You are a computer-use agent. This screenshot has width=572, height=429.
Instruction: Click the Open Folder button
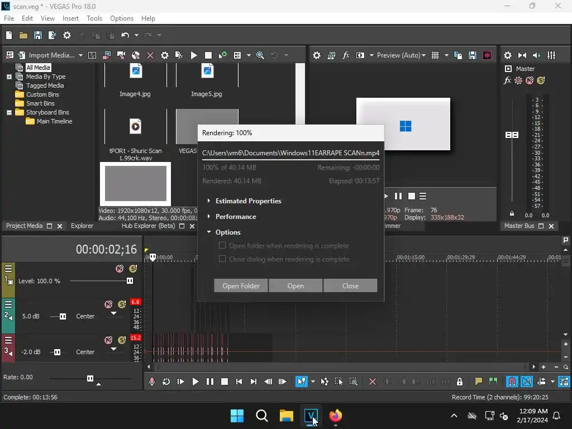(241, 285)
